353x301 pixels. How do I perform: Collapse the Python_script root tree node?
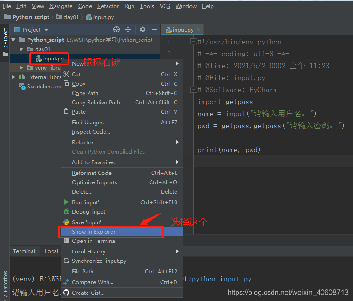[13, 40]
